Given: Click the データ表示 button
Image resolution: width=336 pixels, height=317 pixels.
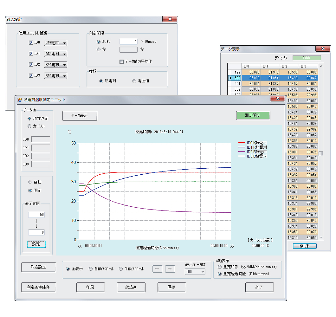Looking at the screenshot, I should click(x=80, y=116).
